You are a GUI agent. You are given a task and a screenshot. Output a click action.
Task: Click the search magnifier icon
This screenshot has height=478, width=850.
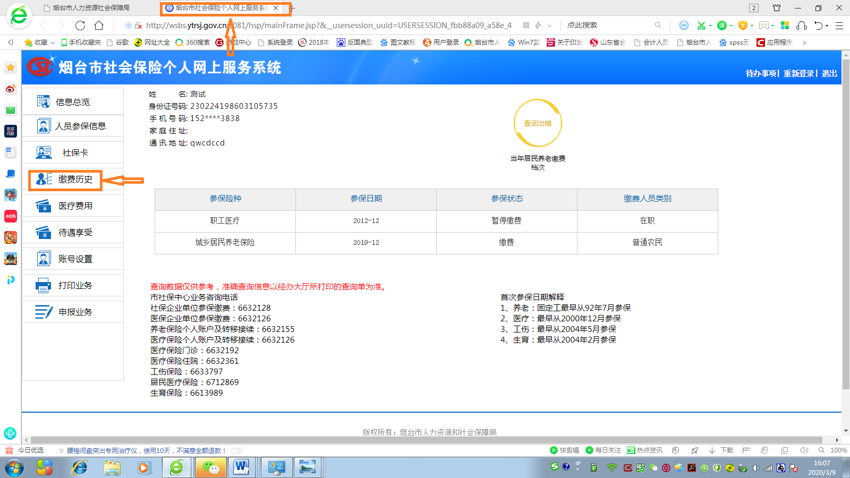tap(658, 25)
